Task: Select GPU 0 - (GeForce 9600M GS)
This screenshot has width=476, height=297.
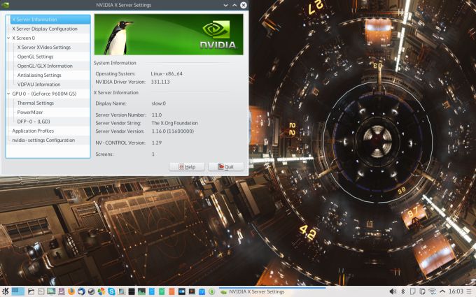Action: point(44,94)
